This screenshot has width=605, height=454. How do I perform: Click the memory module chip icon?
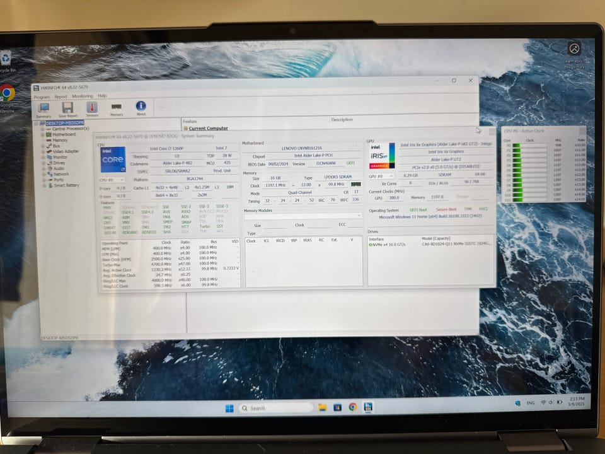tap(355, 185)
